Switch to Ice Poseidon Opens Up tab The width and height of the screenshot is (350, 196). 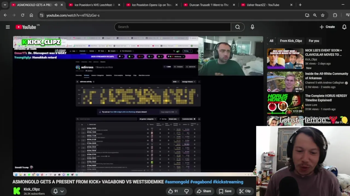point(152,5)
